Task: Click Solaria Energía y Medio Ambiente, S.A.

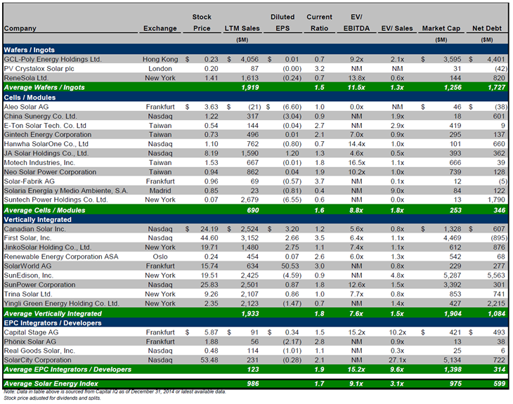Action: click(x=66, y=190)
